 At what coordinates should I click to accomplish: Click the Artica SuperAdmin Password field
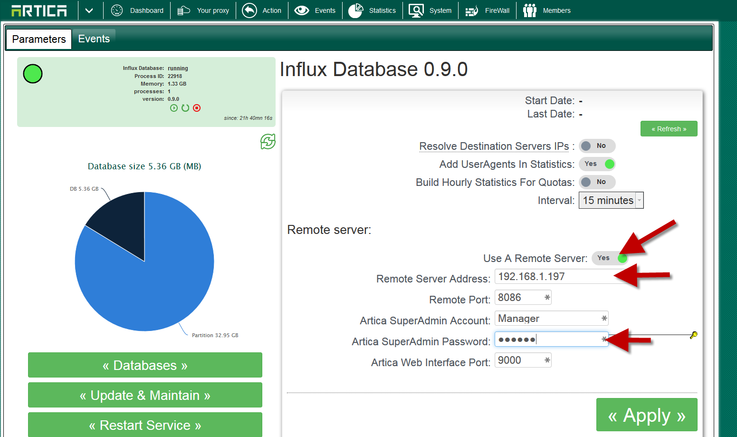click(x=552, y=340)
